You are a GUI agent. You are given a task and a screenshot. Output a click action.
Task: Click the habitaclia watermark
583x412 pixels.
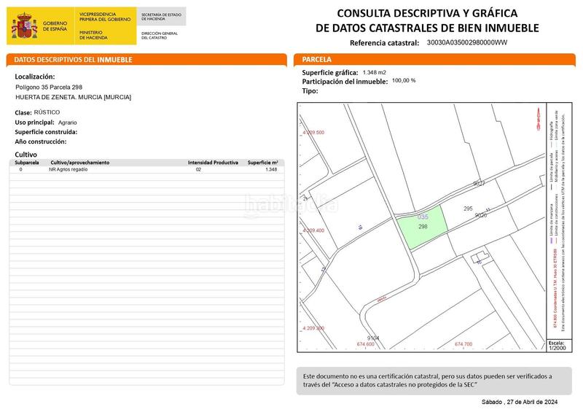pyautogui.click(x=290, y=204)
